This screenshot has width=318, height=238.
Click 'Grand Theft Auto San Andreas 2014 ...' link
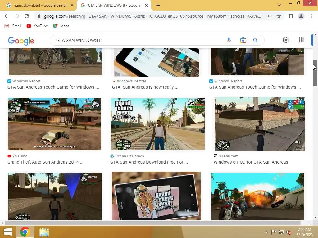click(45, 162)
